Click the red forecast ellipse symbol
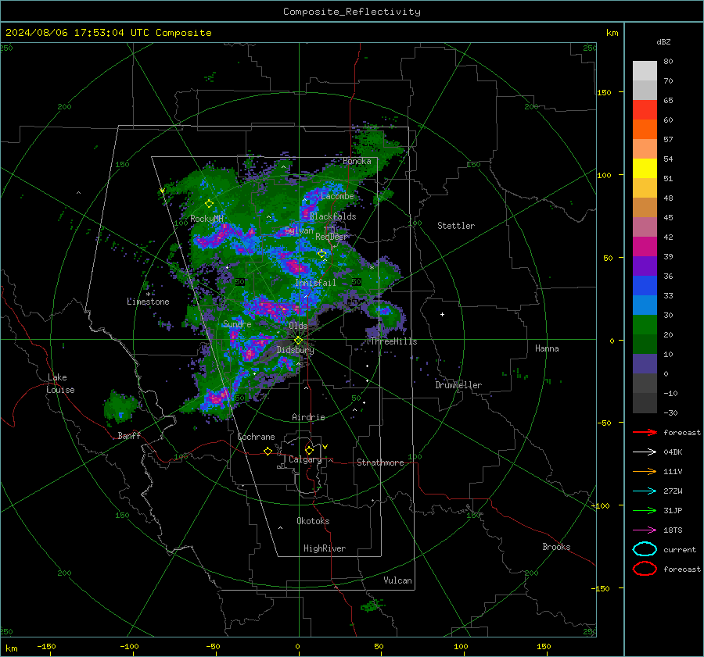The width and height of the screenshot is (704, 657). [645, 569]
